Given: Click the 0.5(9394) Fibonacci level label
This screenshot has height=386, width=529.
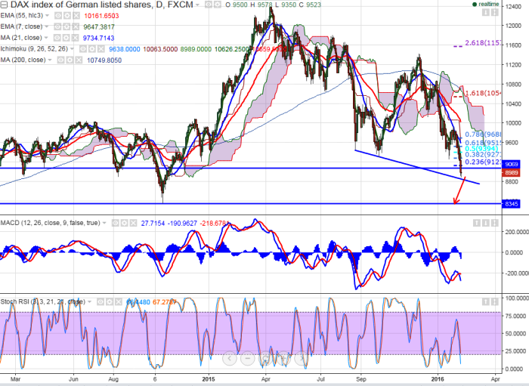Looking at the screenshot, I should 481,149.
